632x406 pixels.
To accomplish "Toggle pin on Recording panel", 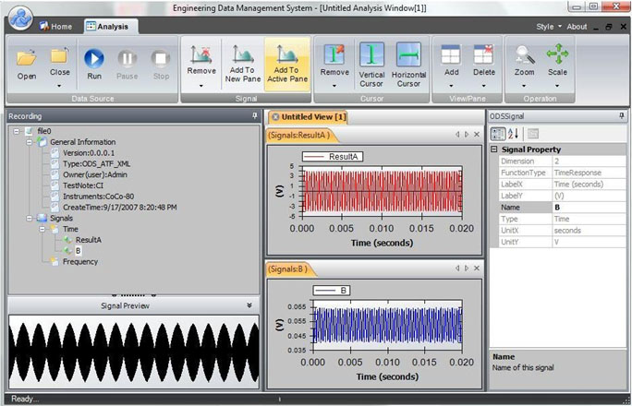I will (x=254, y=116).
